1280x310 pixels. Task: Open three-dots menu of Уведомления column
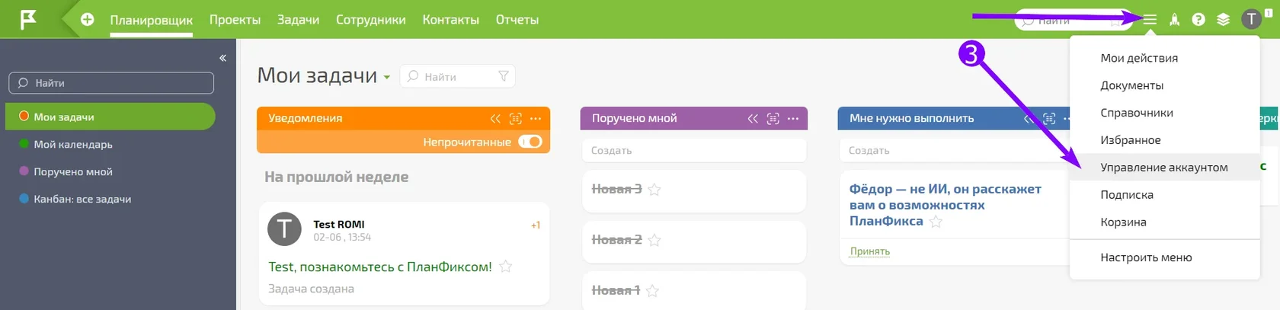536,119
